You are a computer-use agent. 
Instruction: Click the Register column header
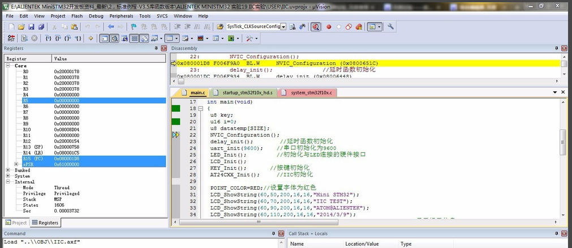click(x=28, y=58)
